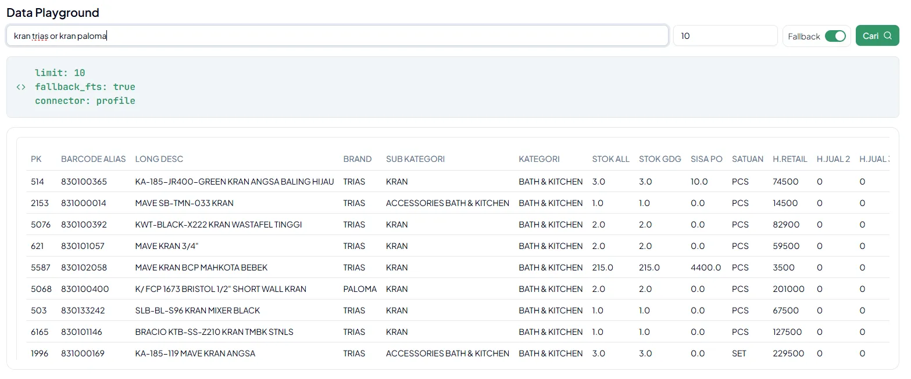The width and height of the screenshot is (911, 379).
Task: Click the SUB KATEGORI column header
Action: click(x=415, y=159)
